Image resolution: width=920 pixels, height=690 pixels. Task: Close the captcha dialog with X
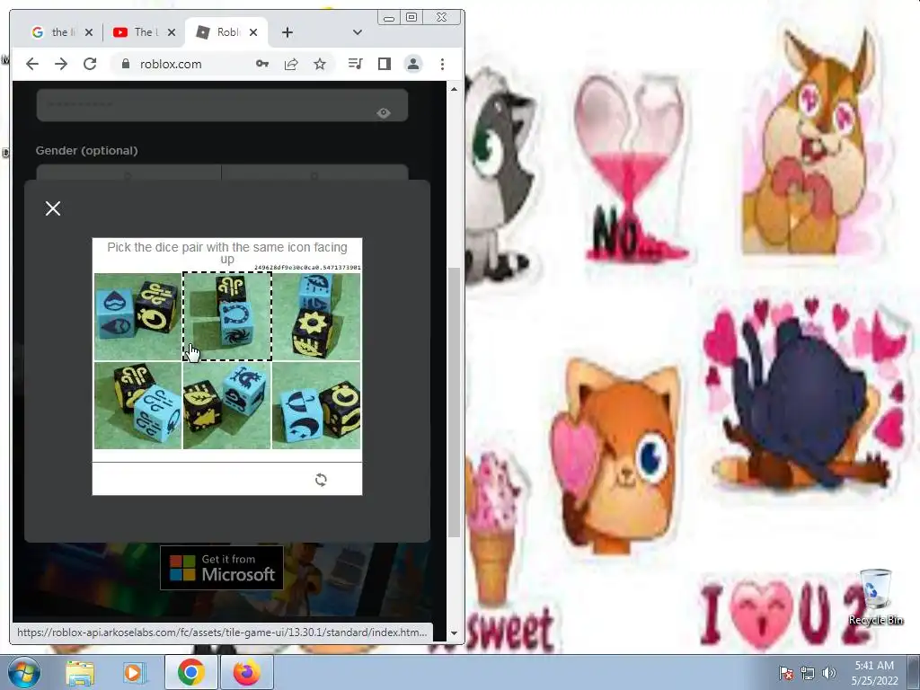pos(53,208)
